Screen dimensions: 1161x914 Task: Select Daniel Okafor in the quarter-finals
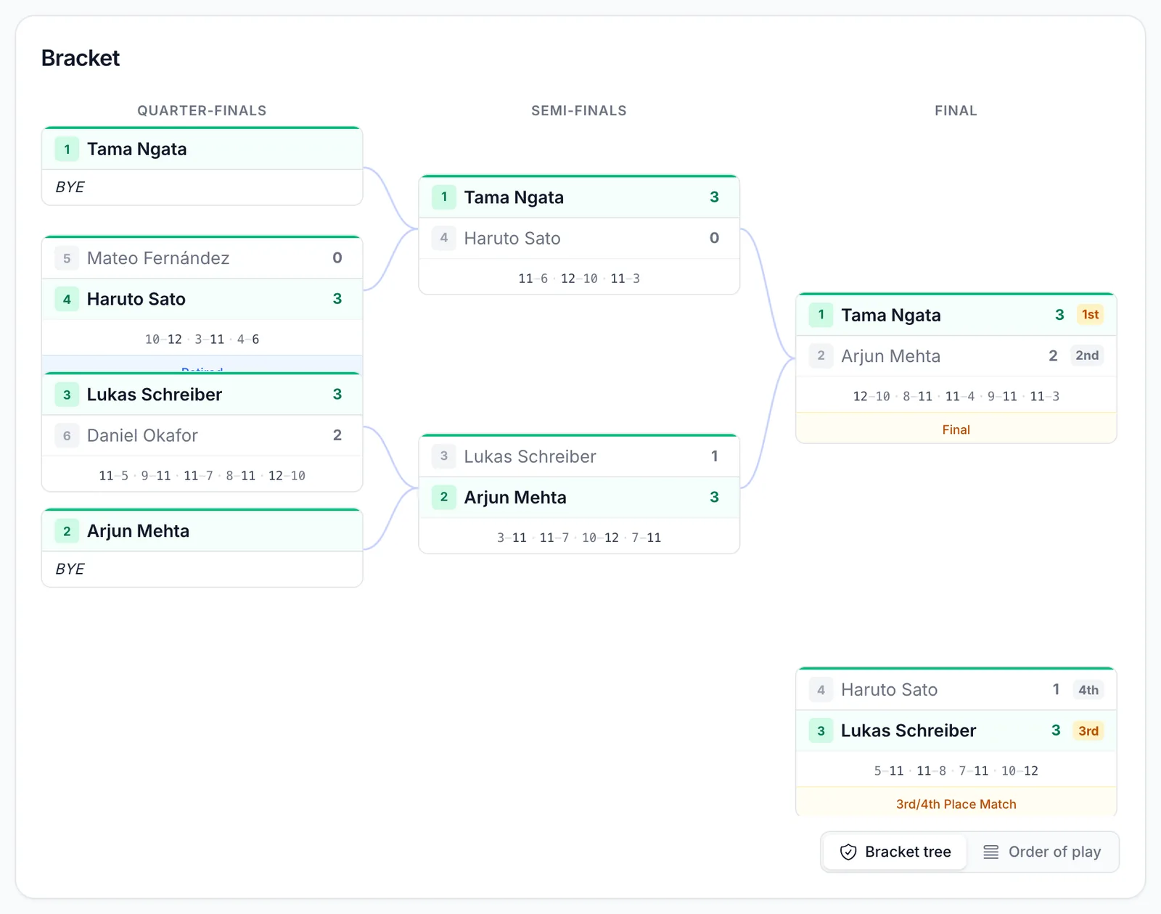[202, 435]
